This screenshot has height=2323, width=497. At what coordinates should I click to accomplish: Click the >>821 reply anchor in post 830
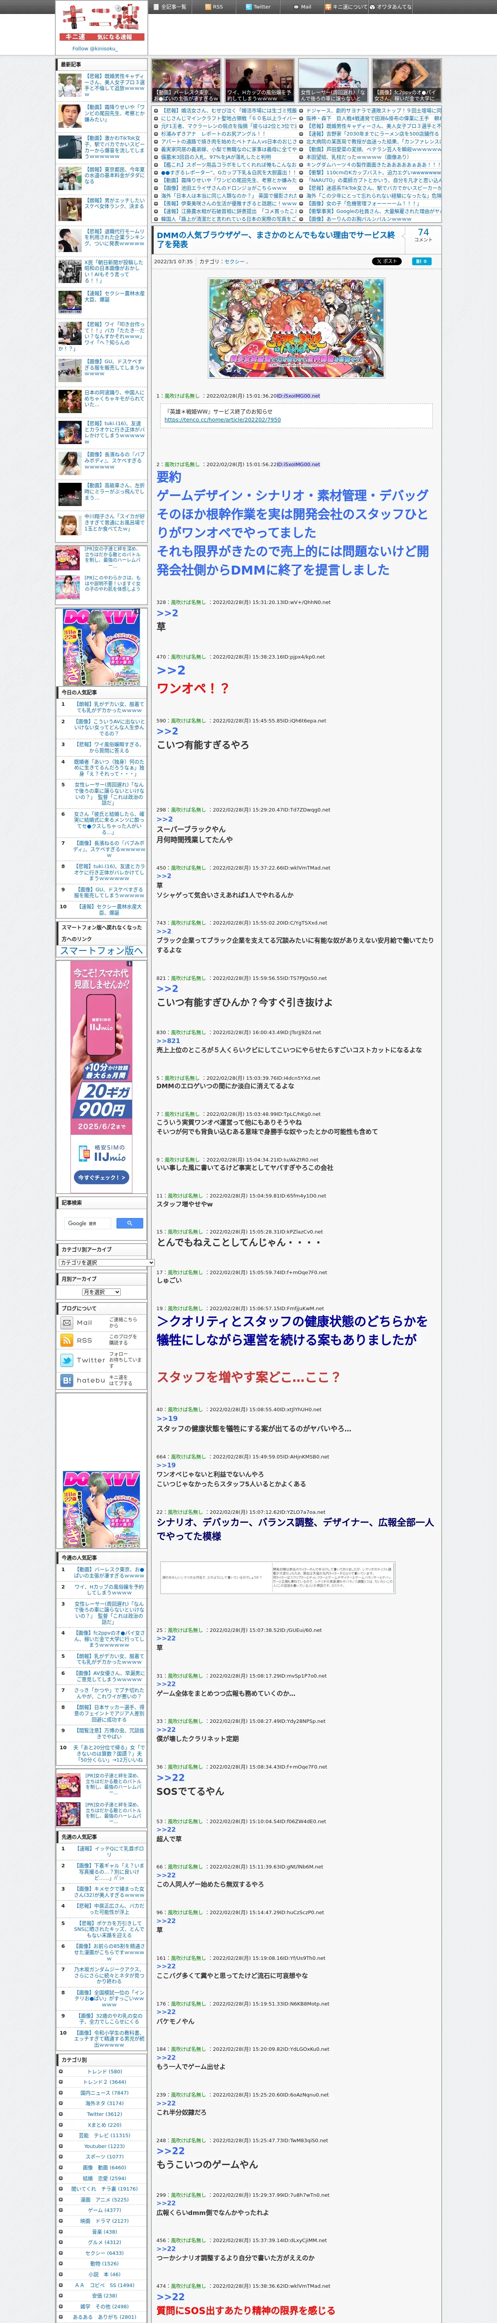pos(168,1041)
